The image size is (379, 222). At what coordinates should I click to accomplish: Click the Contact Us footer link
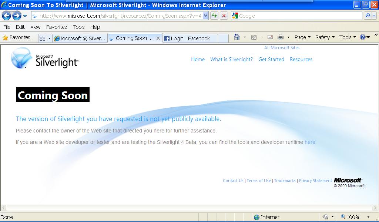click(233, 181)
